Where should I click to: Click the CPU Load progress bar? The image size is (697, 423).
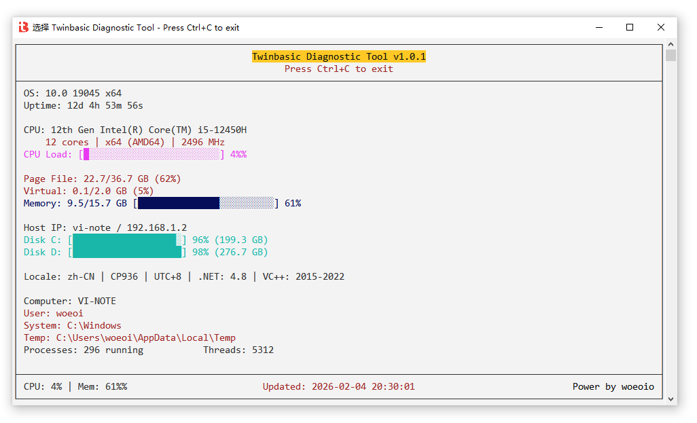coord(154,155)
